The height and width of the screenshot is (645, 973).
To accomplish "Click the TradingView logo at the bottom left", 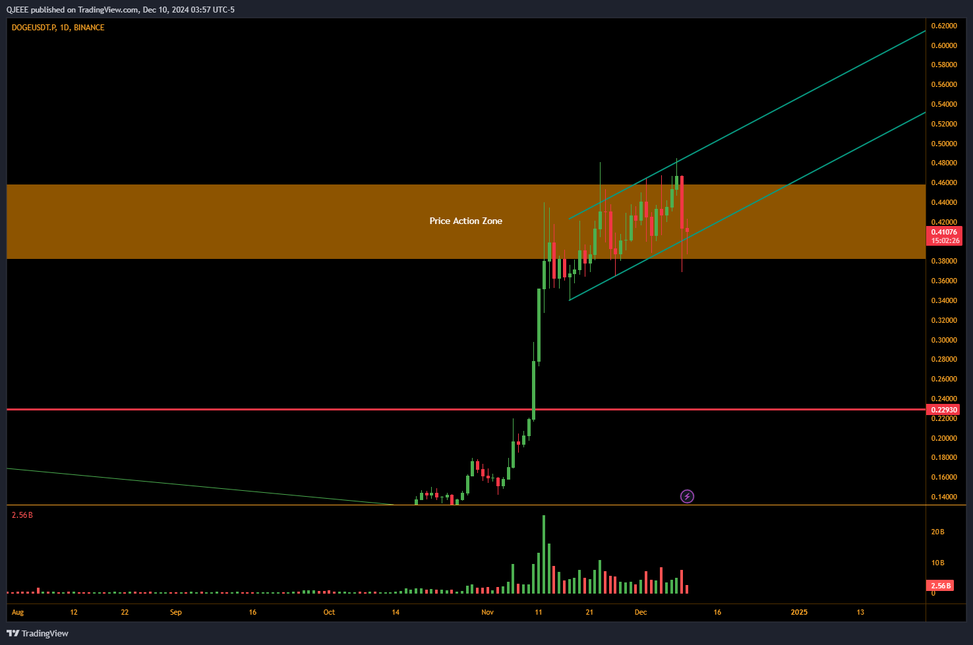I will [x=38, y=633].
